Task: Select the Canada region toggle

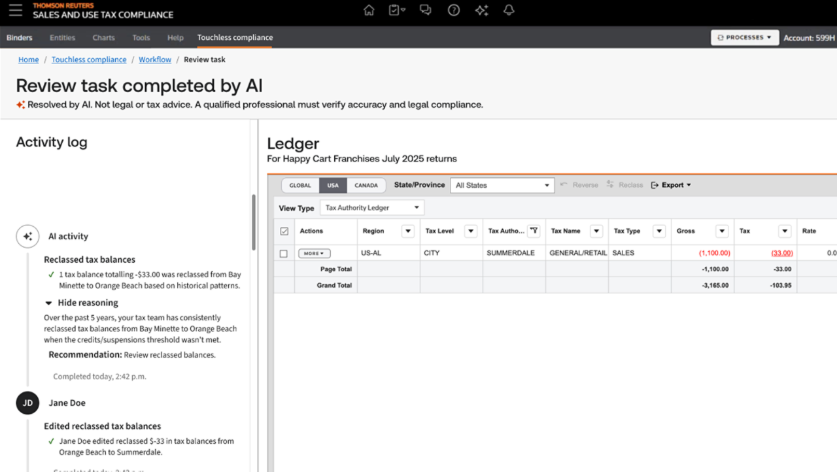Action: coord(366,185)
